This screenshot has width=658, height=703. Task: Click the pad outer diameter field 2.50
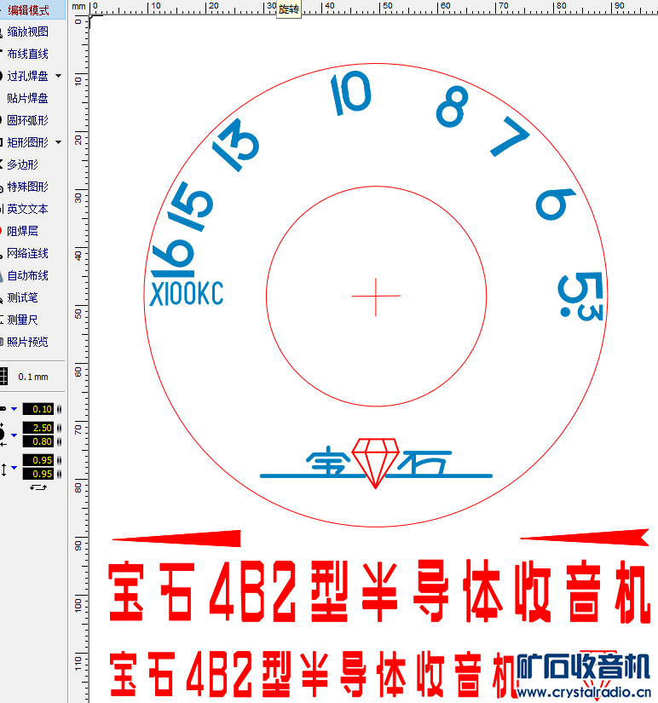click(x=38, y=428)
